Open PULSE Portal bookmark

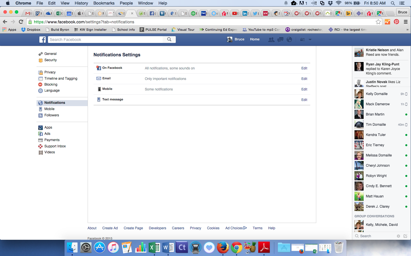coord(153,30)
